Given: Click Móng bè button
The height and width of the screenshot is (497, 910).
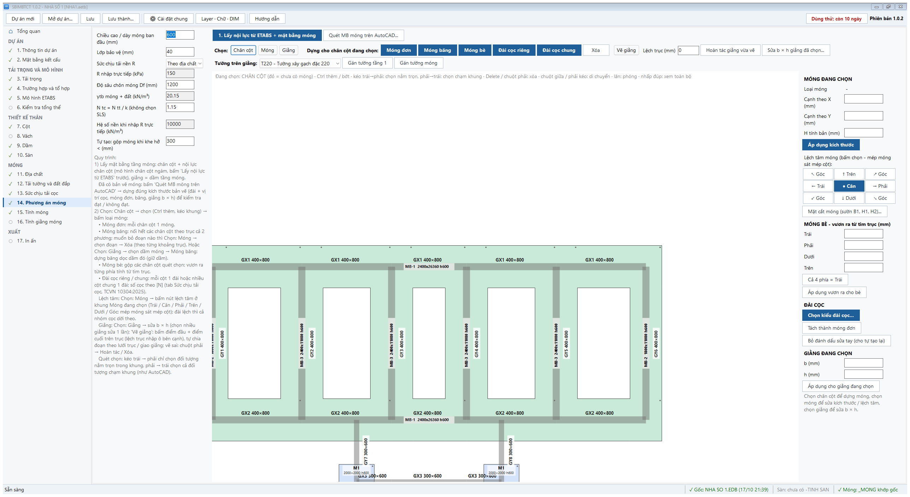Looking at the screenshot, I should click(475, 50).
